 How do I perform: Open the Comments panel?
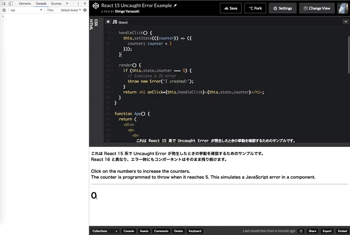[x=161, y=231]
